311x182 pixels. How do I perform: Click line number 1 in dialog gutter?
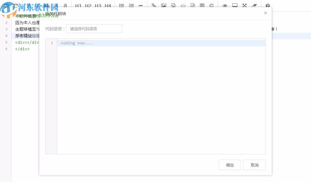52,43
